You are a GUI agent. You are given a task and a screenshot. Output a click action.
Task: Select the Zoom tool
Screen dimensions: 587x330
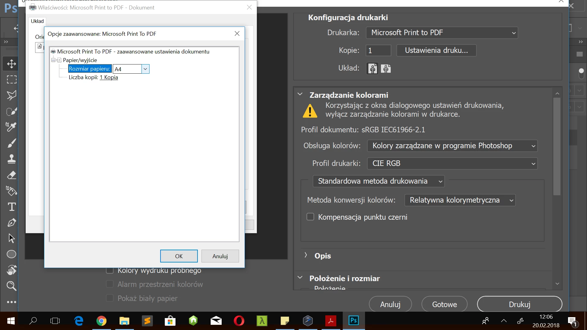[11, 286]
